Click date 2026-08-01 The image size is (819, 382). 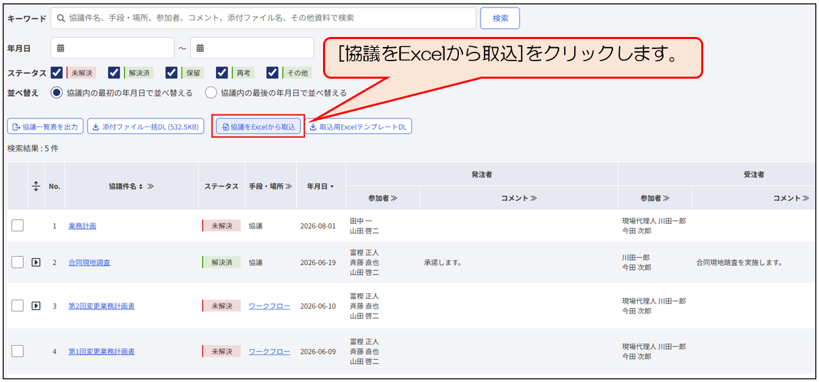click(x=318, y=226)
